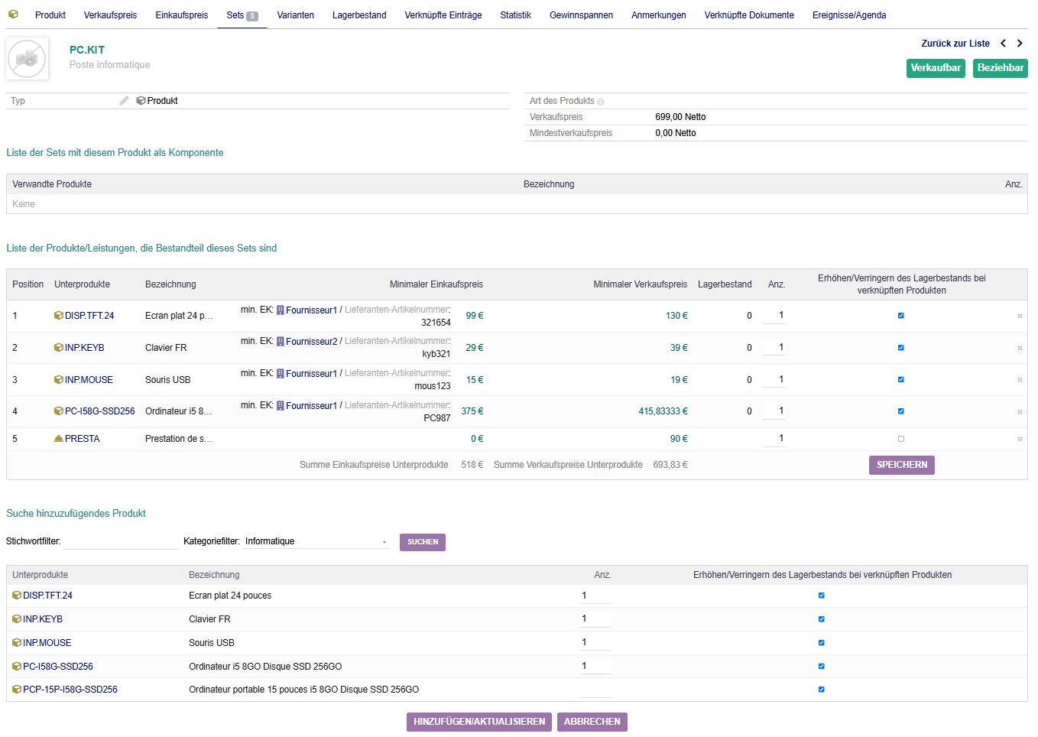
Task: Toggle stock checkbox for PCP-15P-I58G-SSD256 search result
Action: (822, 690)
